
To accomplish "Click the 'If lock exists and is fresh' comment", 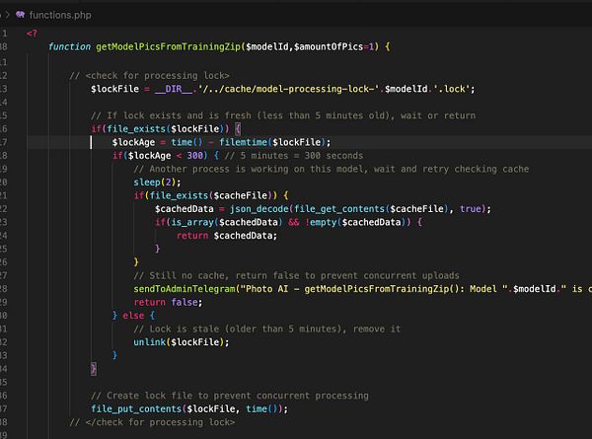I will (283, 115).
